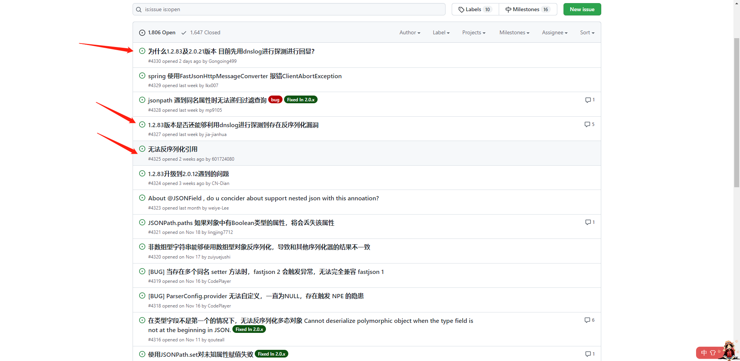This screenshot has height=361, width=740.
Task: Switch to the 1,647 Closed issues
Action: (201, 33)
